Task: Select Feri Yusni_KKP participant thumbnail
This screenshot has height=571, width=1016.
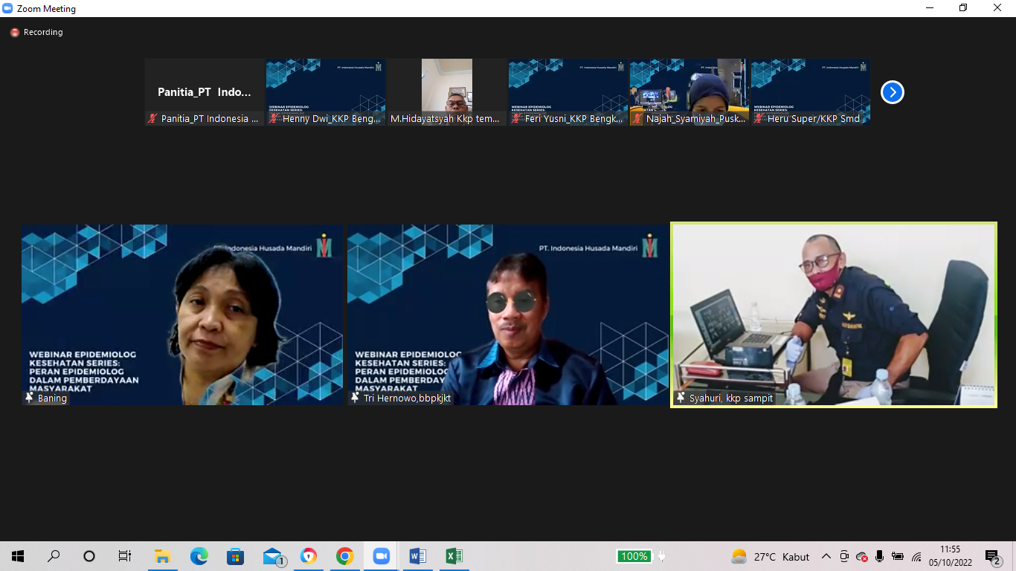Action: coord(568,92)
